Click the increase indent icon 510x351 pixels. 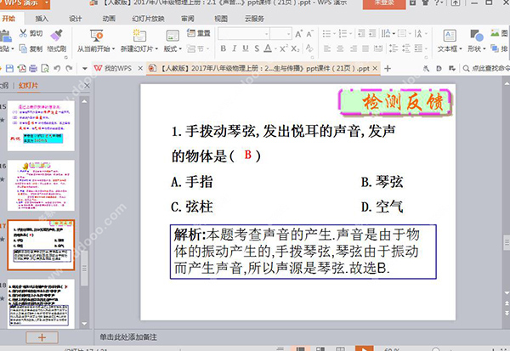372,33
